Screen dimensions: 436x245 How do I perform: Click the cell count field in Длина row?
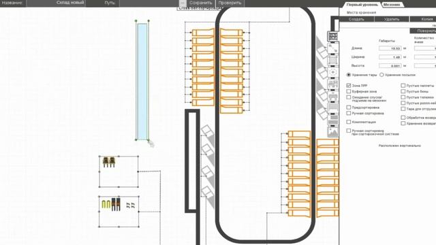(x=425, y=48)
